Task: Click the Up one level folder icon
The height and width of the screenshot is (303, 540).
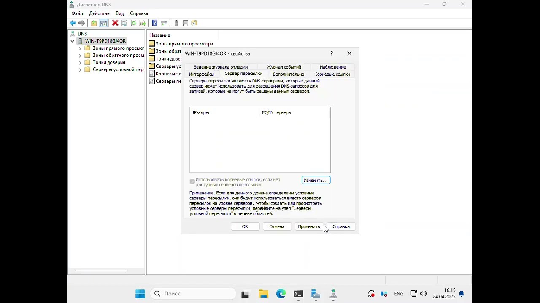Action: pos(94,23)
